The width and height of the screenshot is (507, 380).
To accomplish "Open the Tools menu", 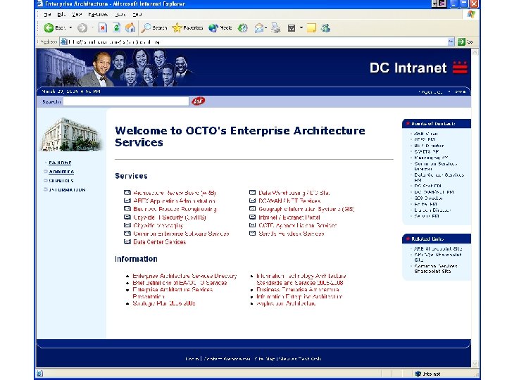I will (x=120, y=15).
